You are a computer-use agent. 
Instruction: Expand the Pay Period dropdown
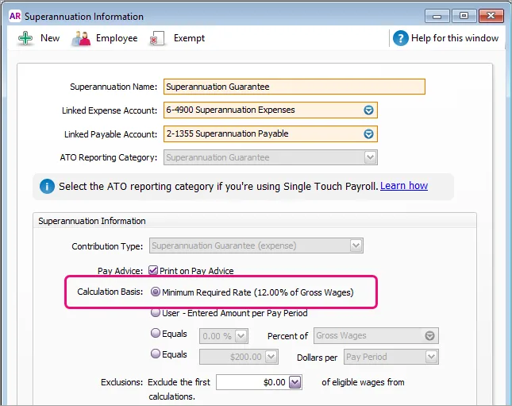[431, 357]
